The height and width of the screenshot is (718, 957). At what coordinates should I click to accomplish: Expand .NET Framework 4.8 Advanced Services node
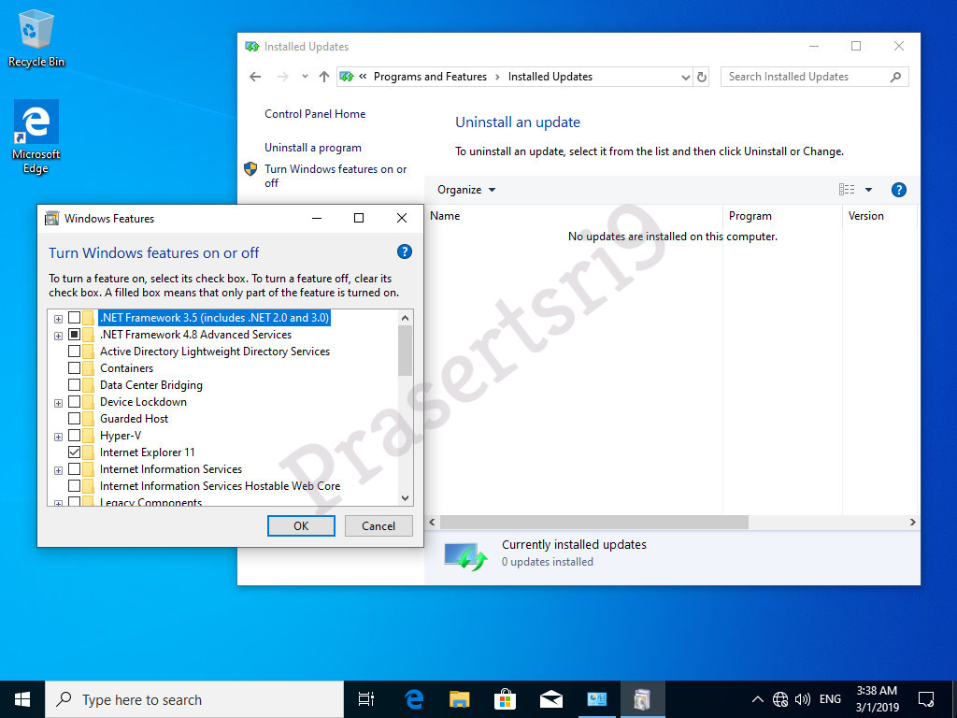[58, 336]
